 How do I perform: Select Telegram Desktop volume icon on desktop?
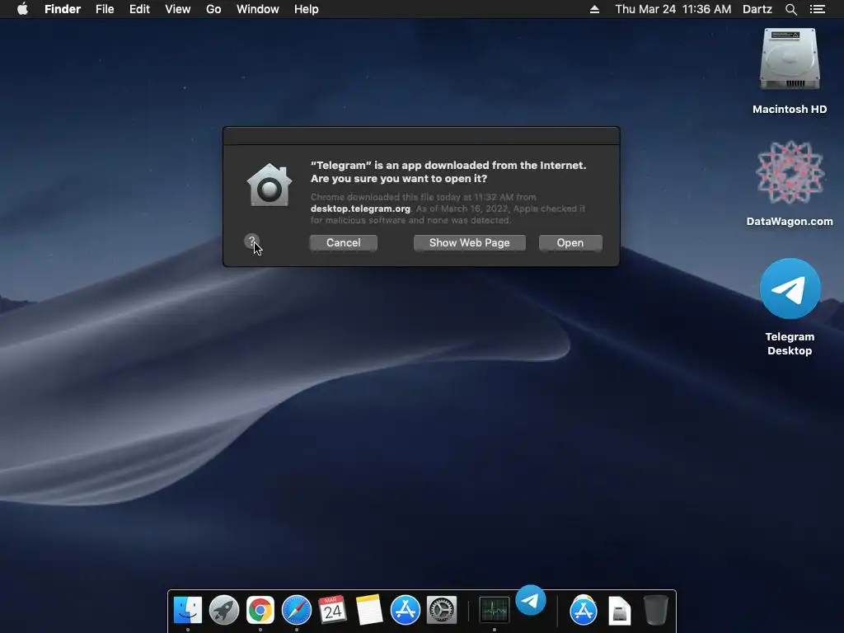click(x=790, y=288)
